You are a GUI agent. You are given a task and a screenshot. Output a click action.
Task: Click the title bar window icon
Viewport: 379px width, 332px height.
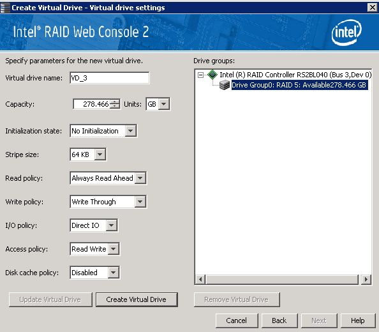tap(5, 8)
